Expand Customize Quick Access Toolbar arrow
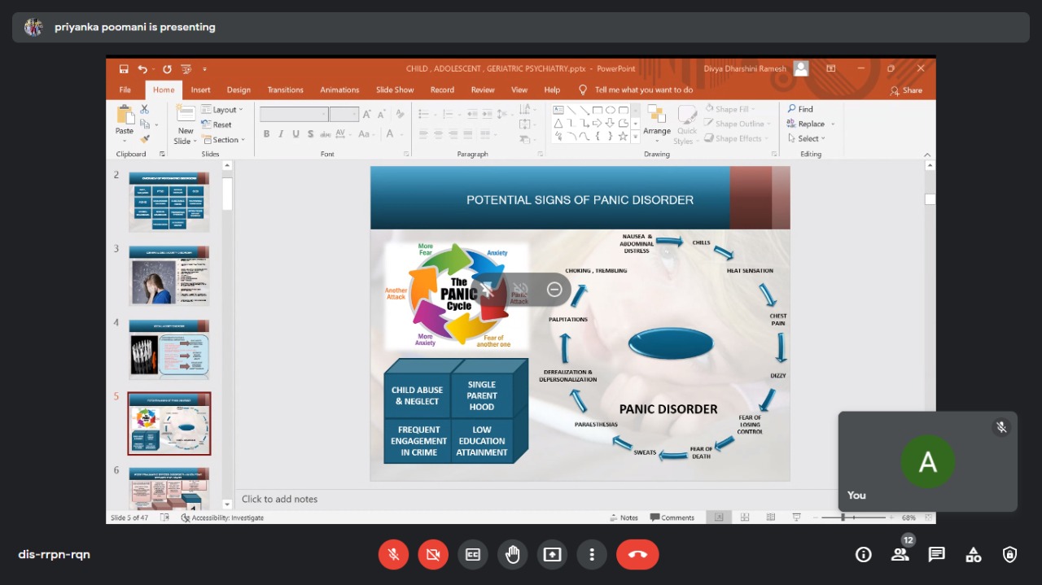Image resolution: width=1042 pixels, height=585 pixels. [205, 69]
